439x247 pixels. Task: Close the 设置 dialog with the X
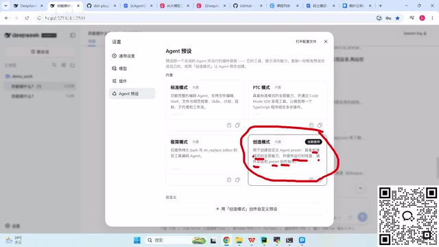tap(326, 41)
